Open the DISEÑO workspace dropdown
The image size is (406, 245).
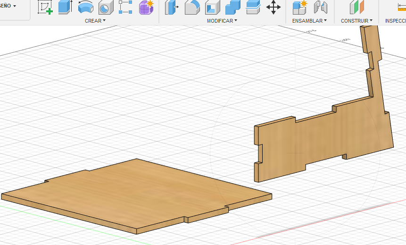(8, 6)
